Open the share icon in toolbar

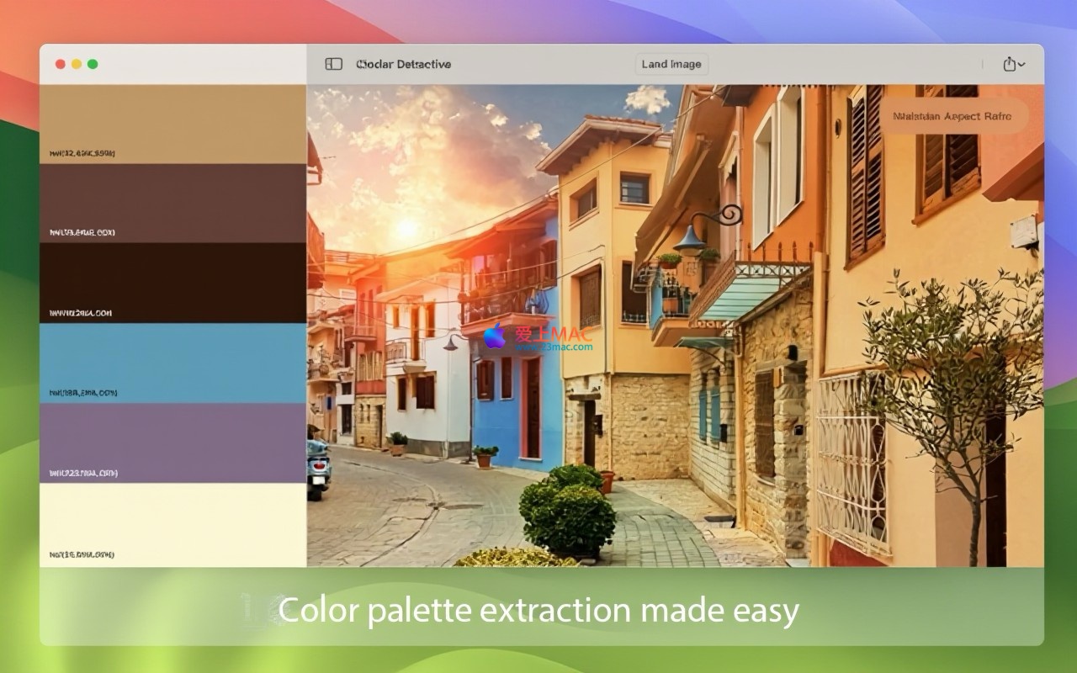1009,64
